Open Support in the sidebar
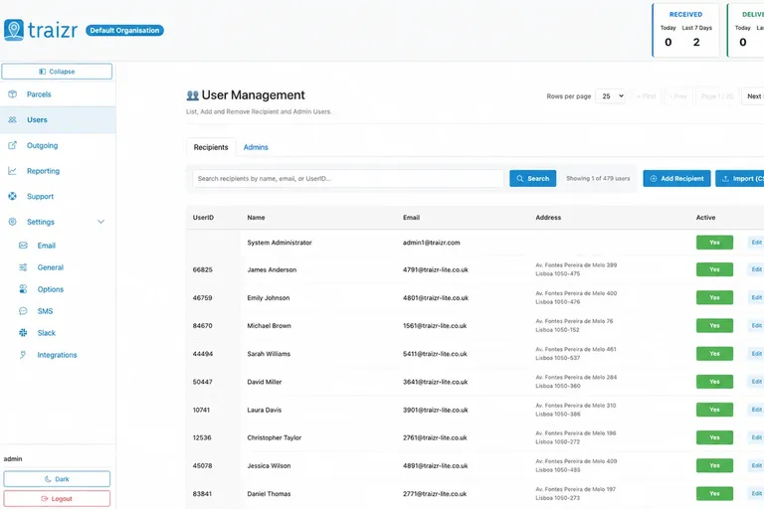This screenshot has width=764, height=509. 58,196
